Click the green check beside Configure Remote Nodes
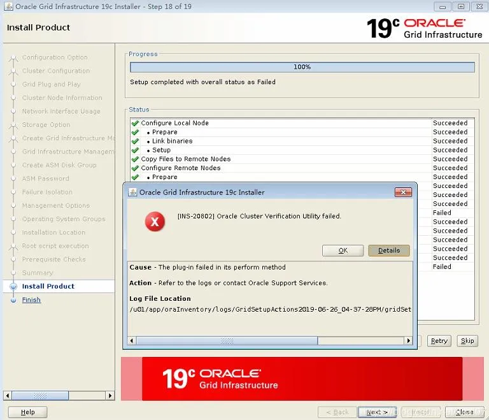The height and width of the screenshot is (420, 489). pyautogui.click(x=135, y=168)
